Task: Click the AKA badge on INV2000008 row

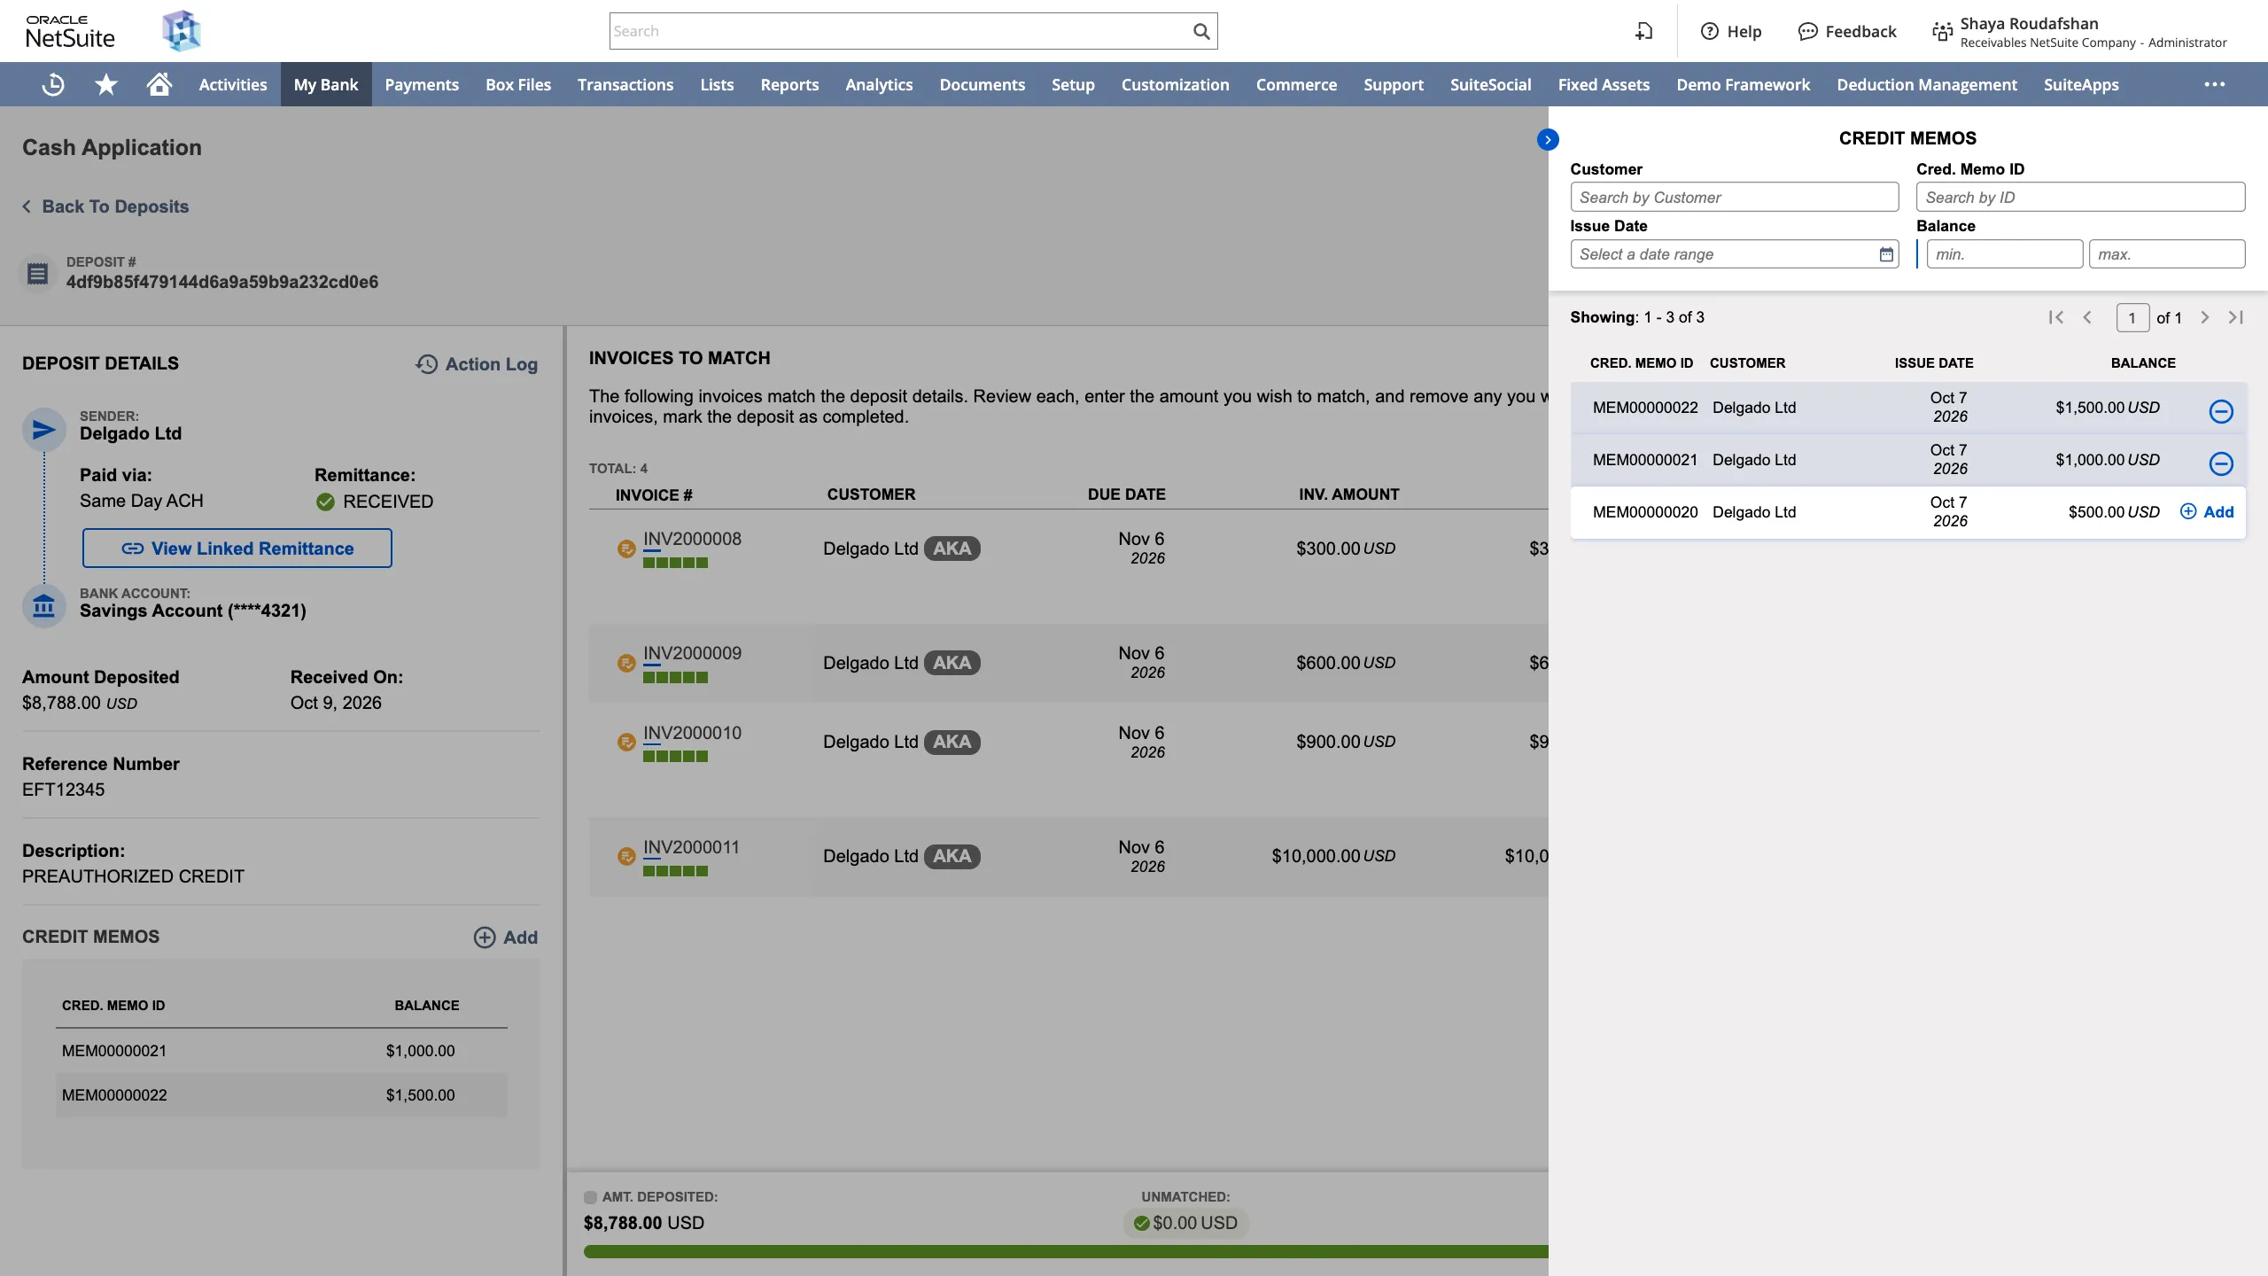Action: click(x=951, y=549)
